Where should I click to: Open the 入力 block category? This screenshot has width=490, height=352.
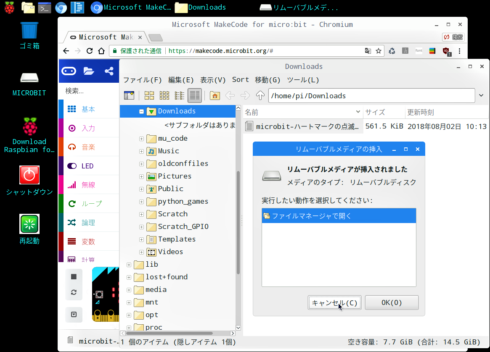coord(89,128)
